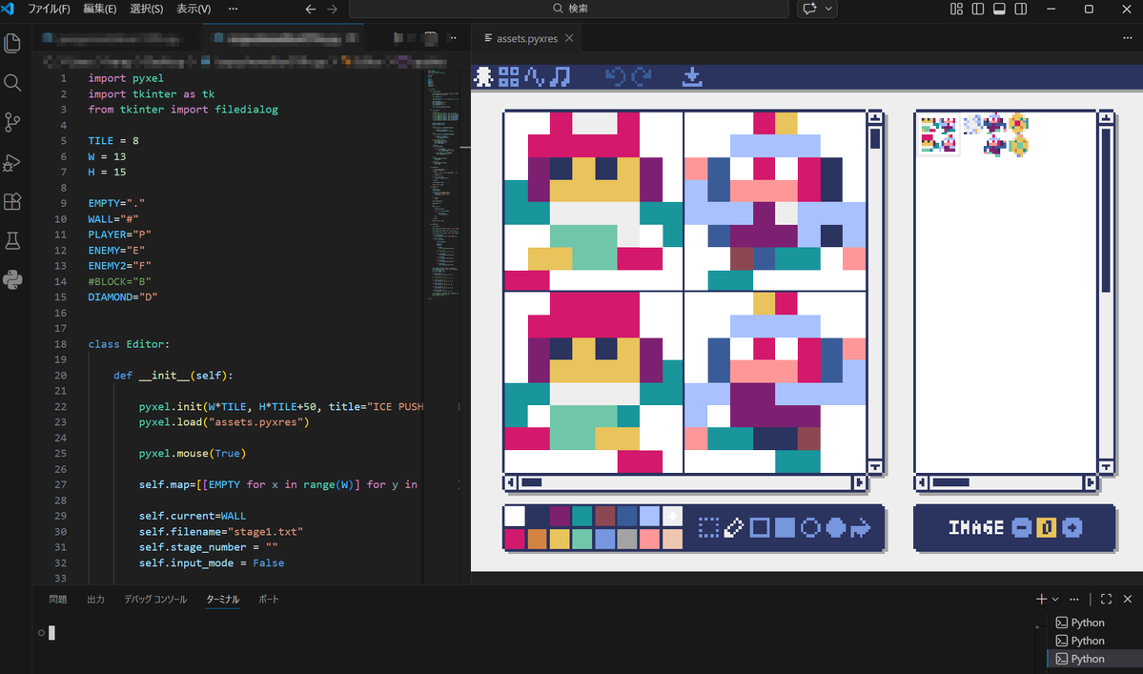Select the bucket fill tool

(861, 527)
